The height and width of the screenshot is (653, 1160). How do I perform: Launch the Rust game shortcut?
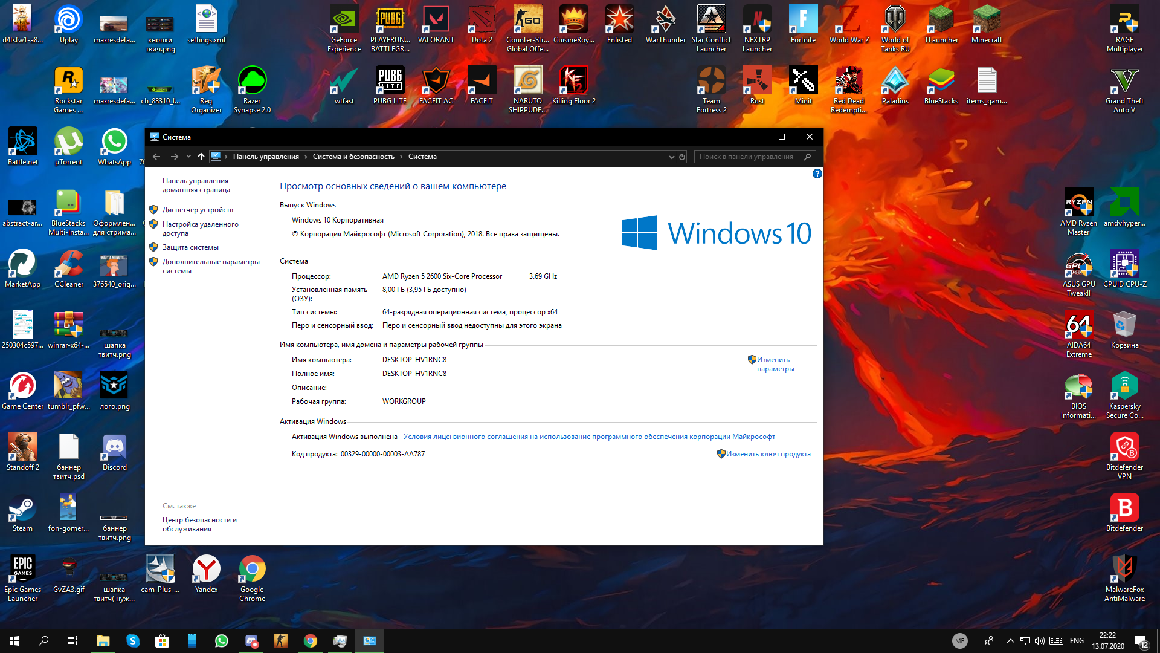[757, 85]
